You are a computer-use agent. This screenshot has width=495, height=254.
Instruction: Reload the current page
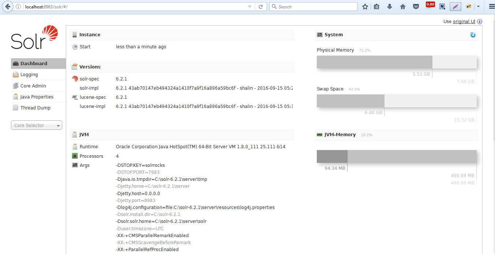click(261, 7)
